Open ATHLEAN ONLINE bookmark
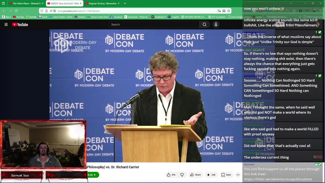Image resolution: width=325 pixels, height=183 pixels. point(193,17)
